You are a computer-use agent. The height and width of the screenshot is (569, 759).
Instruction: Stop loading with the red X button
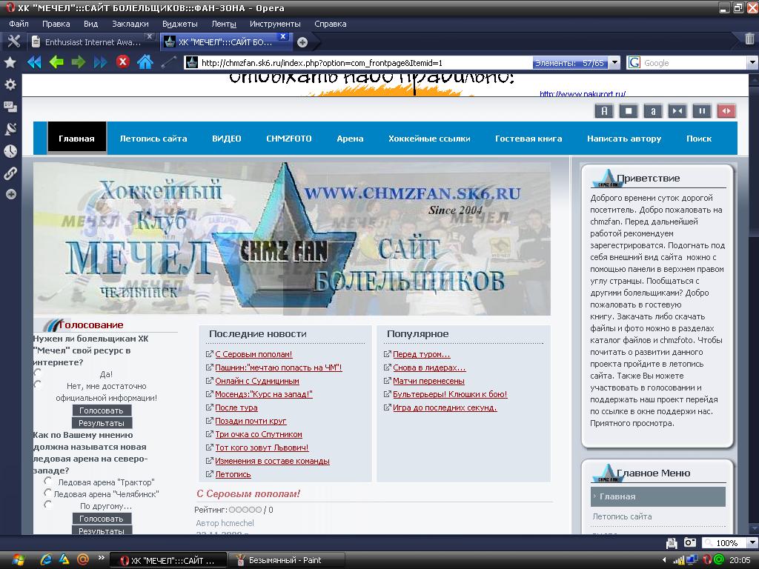pos(123,61)
